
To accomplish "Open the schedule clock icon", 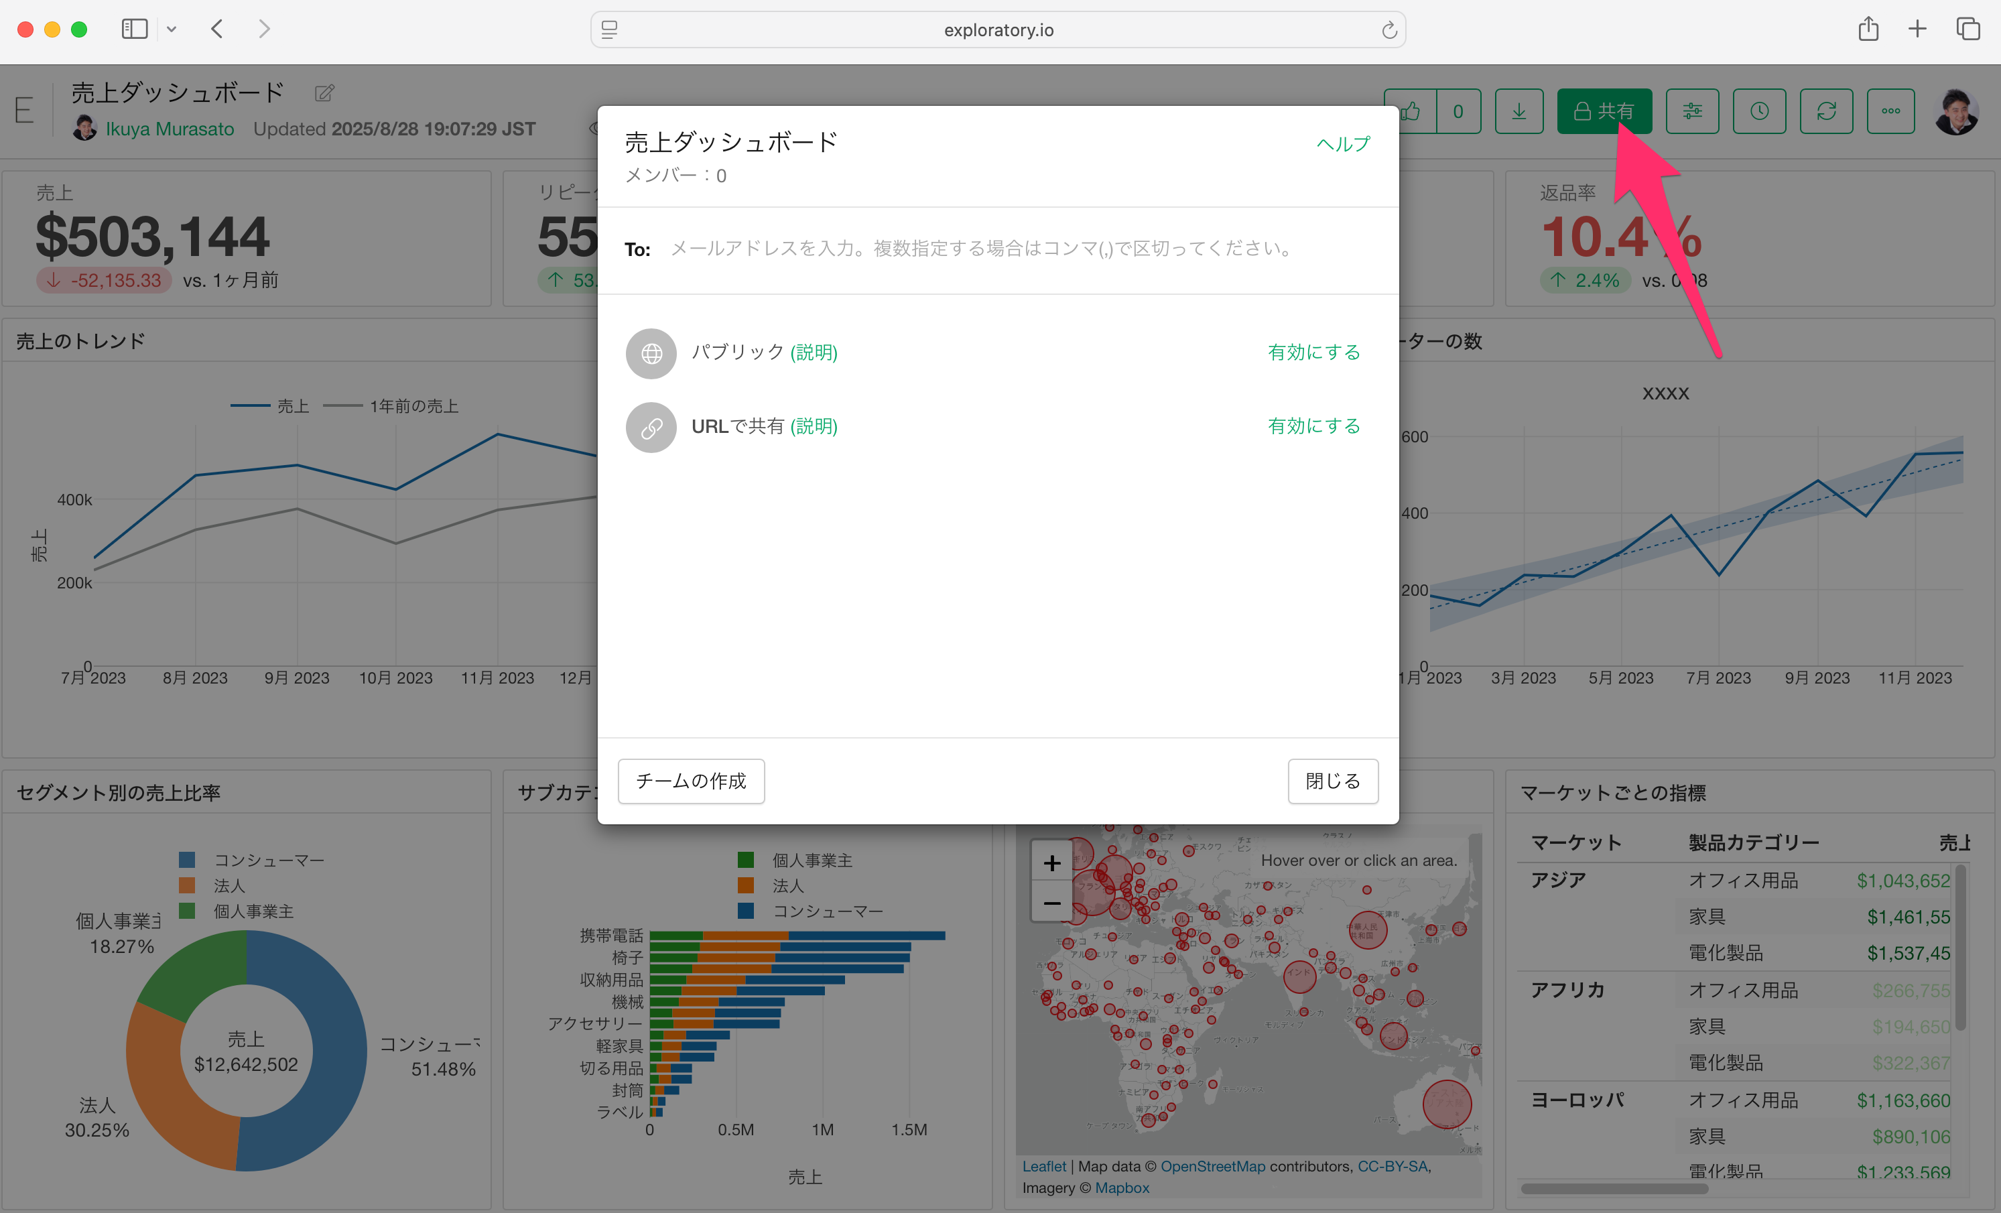I will tap(1759, 111).
